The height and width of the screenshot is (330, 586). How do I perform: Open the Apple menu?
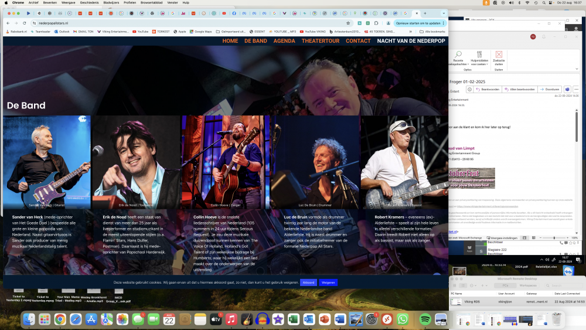click(6, 2)
